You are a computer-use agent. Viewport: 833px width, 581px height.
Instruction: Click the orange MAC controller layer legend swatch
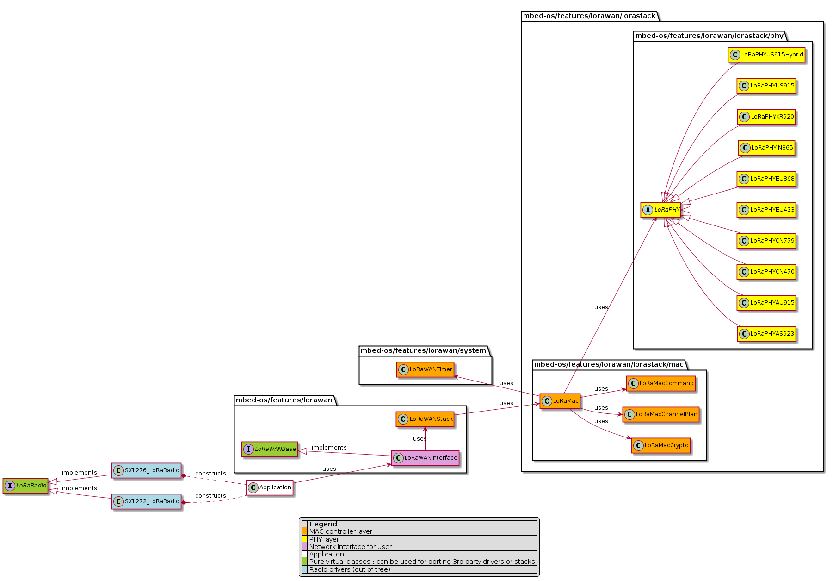click(304, 532)
